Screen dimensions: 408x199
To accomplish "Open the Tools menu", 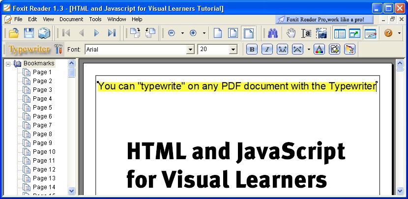I will coord(95,19).
